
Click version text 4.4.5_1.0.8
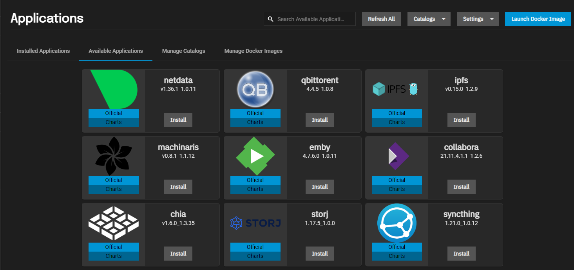pos(320,89)
